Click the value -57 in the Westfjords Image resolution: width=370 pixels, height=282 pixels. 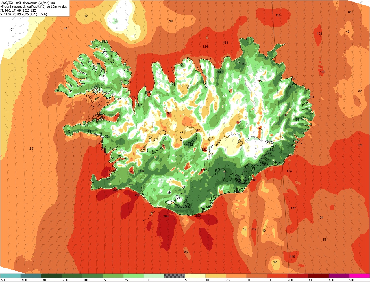(x=125, y=80)
